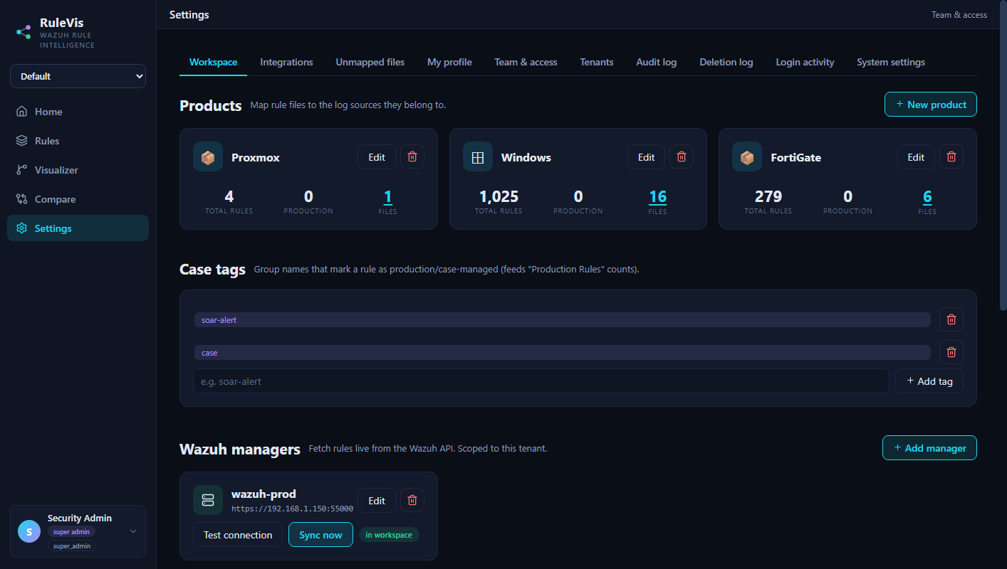
Task: Open the 16 files link for Windows
Action: point(657,197)
